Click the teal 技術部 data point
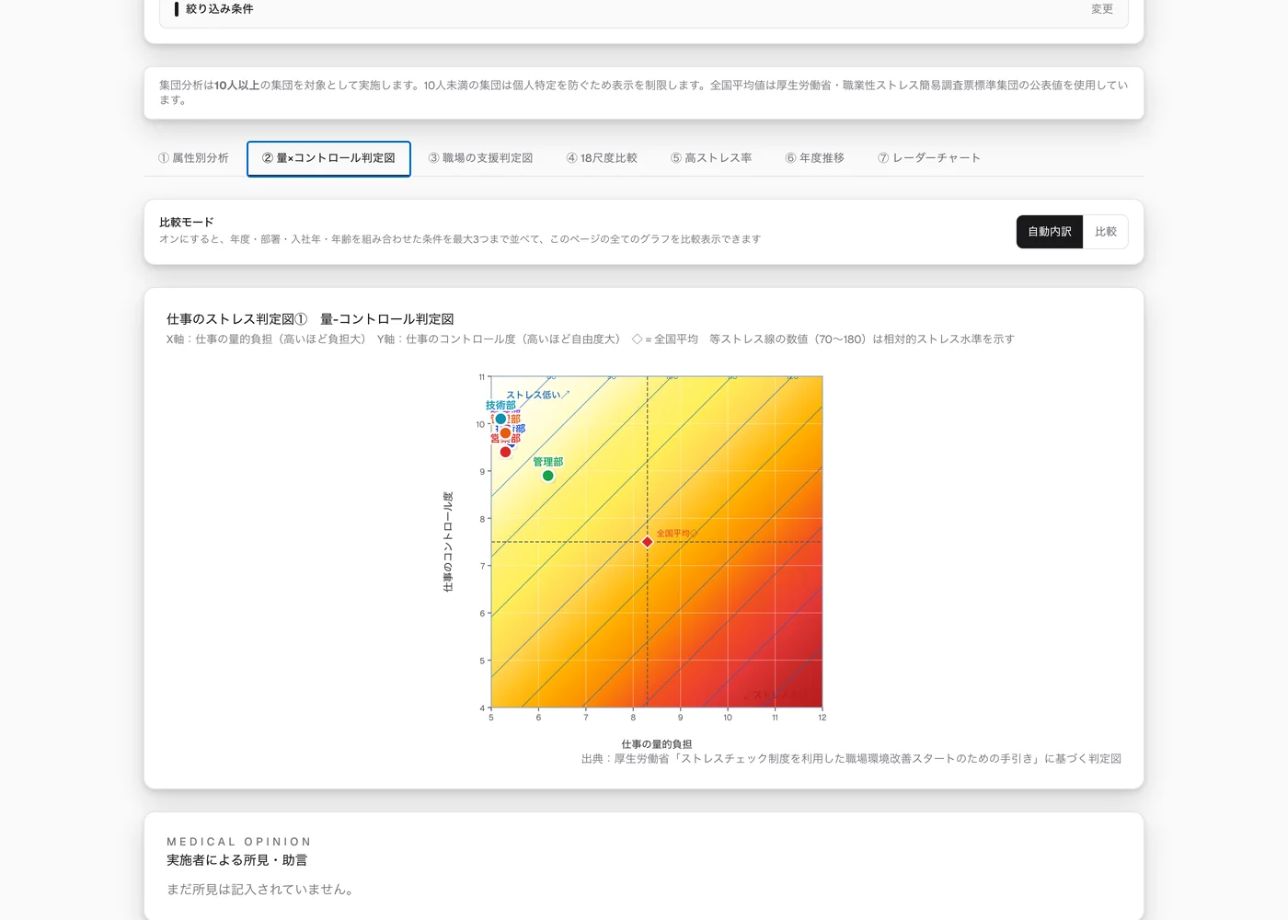The height and width of the screenshot is (920, 1288). [500, 419]
